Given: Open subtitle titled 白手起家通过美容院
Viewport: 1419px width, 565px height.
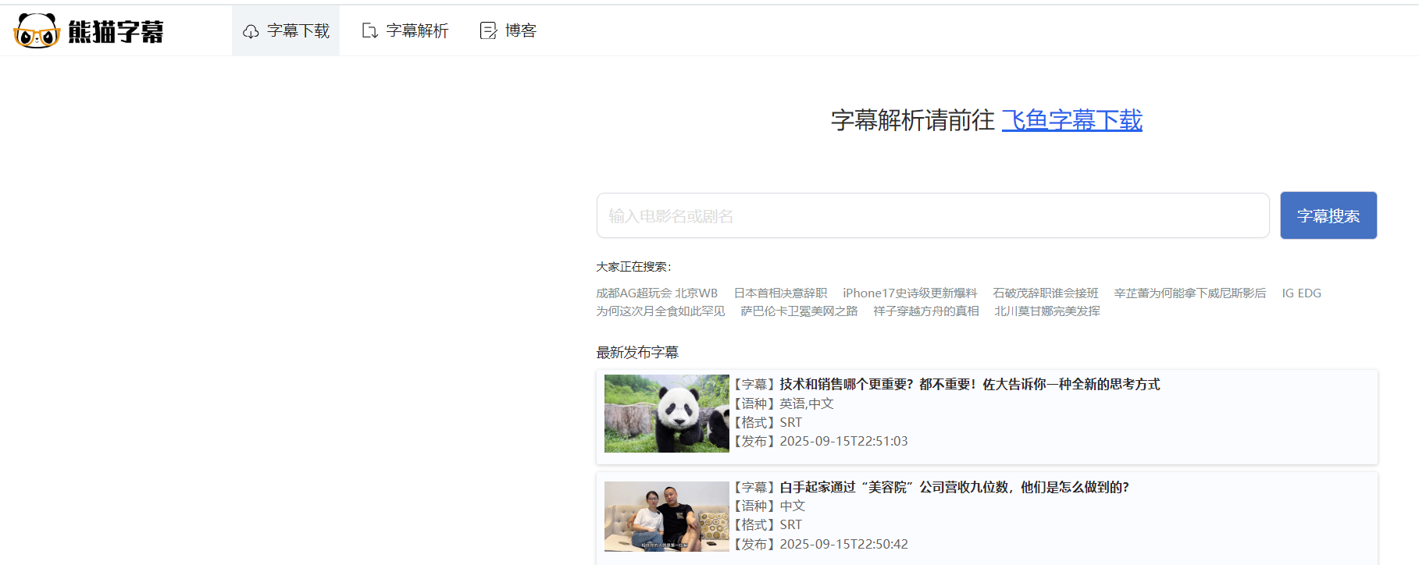Looking at the screenshot, I should pos(954,487).
